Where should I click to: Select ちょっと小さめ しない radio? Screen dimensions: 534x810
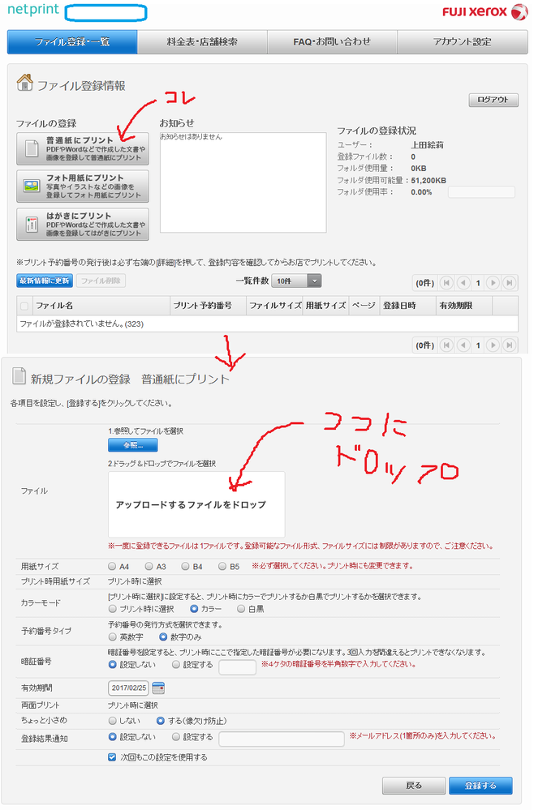point(112,721)
